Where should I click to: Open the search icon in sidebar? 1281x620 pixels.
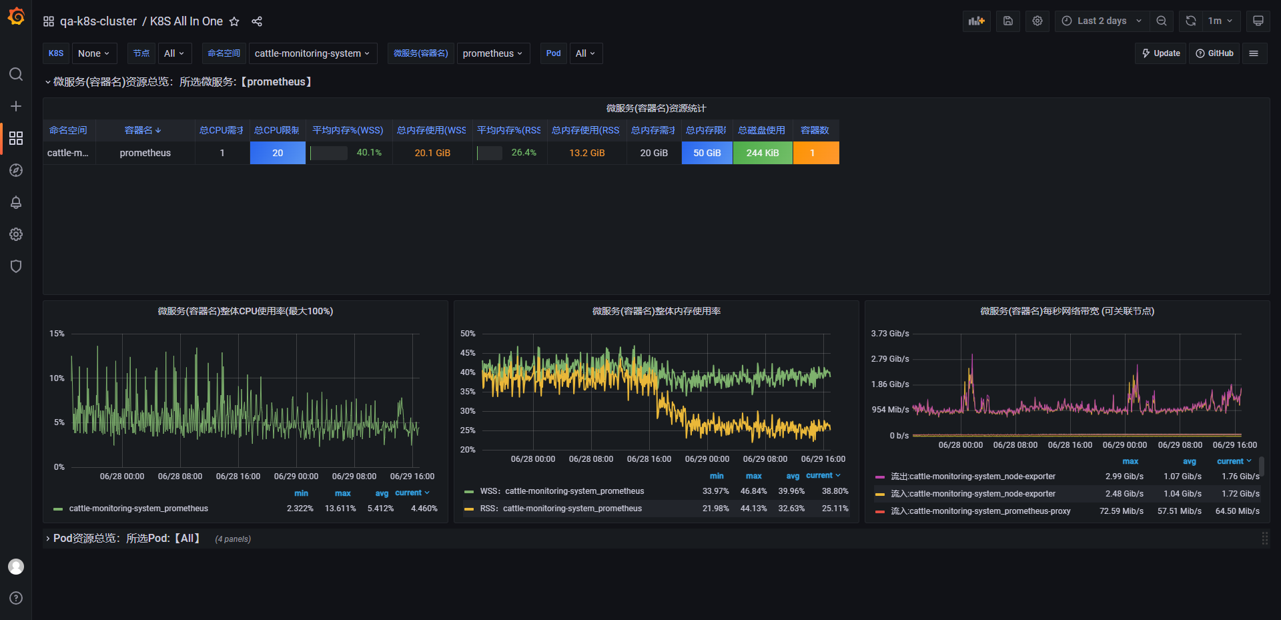pos(16,74)
